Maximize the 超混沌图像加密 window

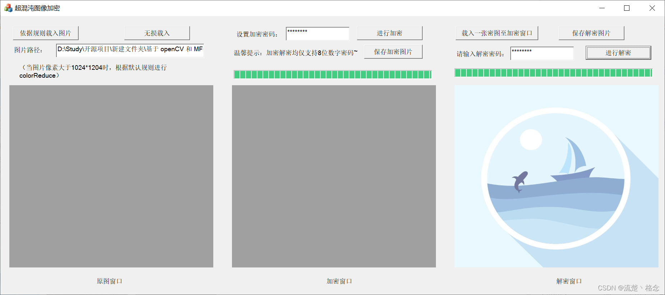[627, 8]
